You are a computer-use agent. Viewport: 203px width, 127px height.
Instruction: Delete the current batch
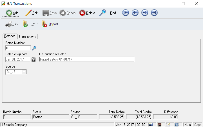point(87,13)
